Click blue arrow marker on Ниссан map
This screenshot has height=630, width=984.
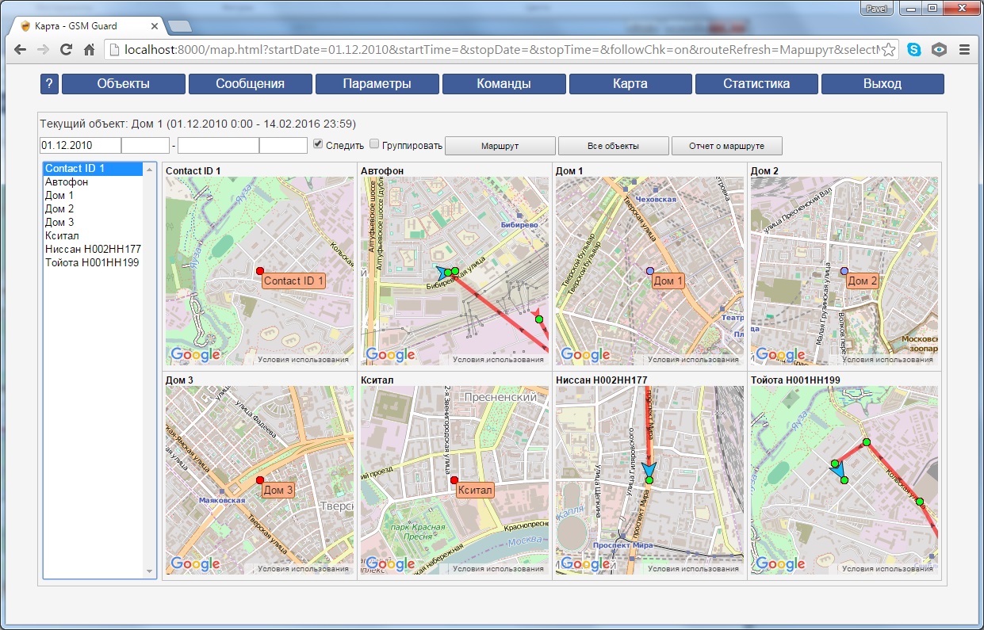coord(649,471)
